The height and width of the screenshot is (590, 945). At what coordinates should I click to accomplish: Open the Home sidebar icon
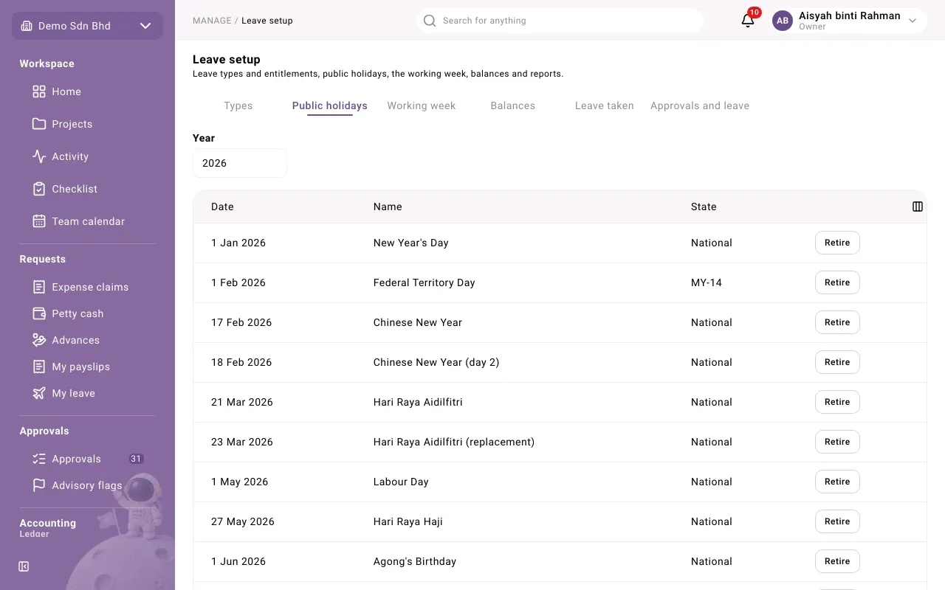39,91
